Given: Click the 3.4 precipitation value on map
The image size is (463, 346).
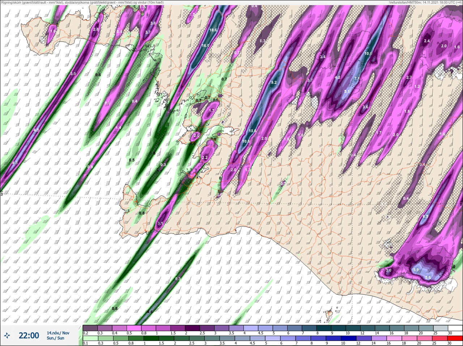Looking at the screenshot, I should coord(323,57).
